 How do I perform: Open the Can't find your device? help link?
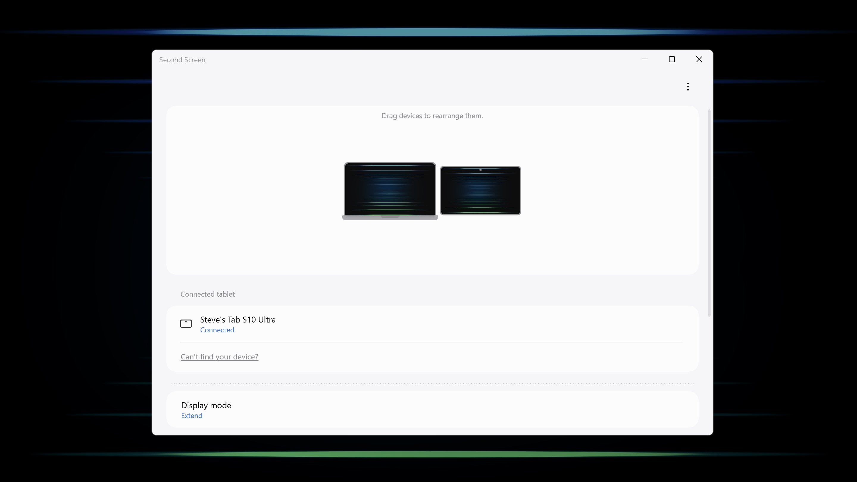pos(219,356)
